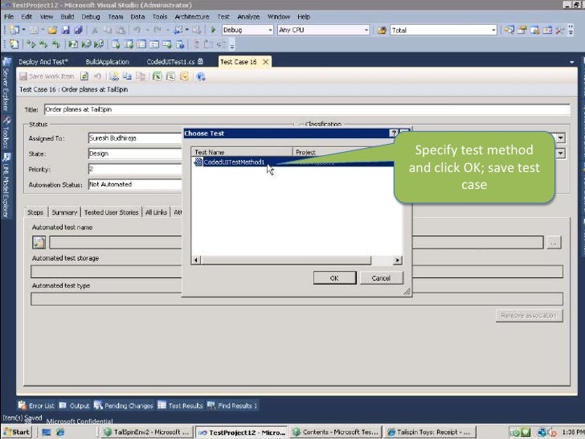Open the Test Results bottom panel tab

(x=181, y=405)
